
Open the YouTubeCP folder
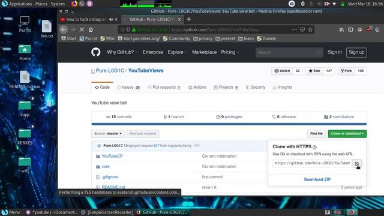click(112, 156)
